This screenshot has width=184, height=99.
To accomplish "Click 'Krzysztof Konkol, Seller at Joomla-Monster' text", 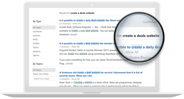I will point(81,50).
